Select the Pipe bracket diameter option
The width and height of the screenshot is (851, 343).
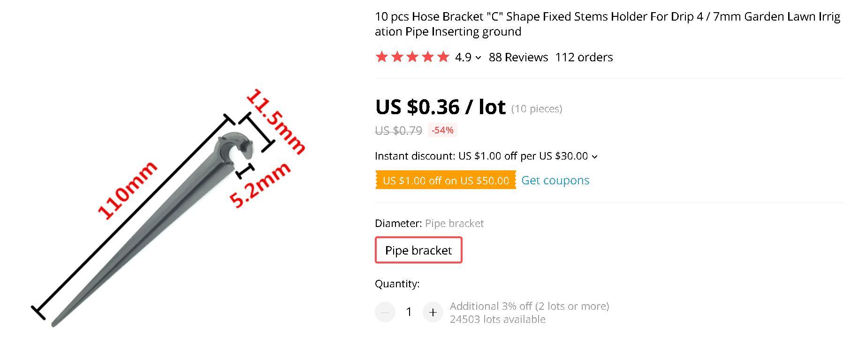(418, 250)
